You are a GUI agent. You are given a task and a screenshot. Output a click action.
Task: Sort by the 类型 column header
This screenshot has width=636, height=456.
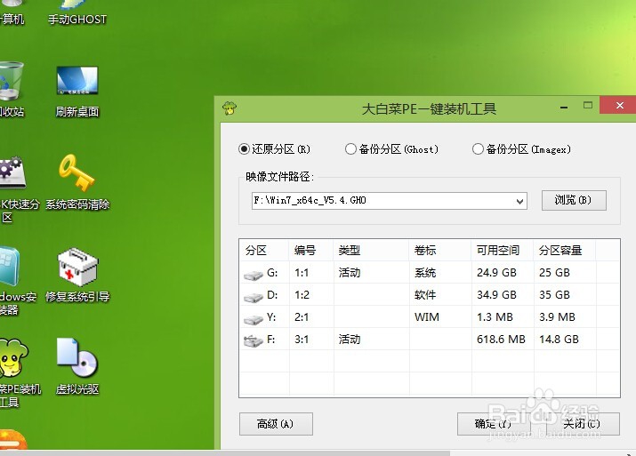coord(371,250)
